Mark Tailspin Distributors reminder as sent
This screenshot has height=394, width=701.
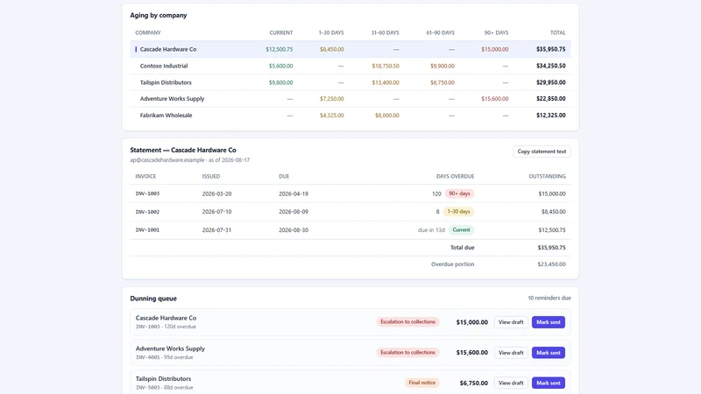point(549,383)
